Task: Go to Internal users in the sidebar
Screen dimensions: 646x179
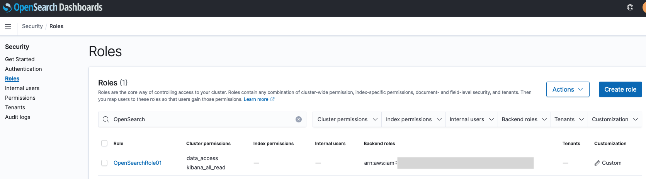Action: click(22, 88)
